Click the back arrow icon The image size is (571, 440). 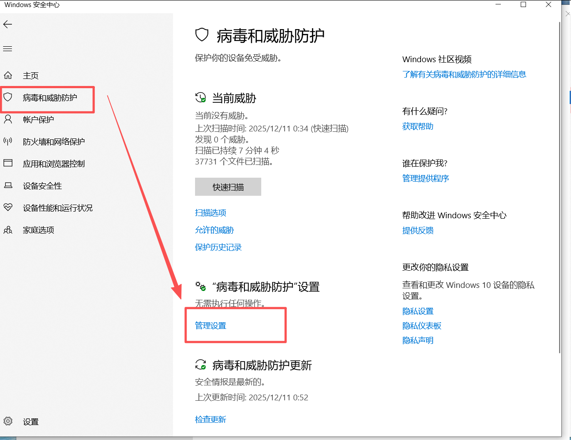pos(8,24)
